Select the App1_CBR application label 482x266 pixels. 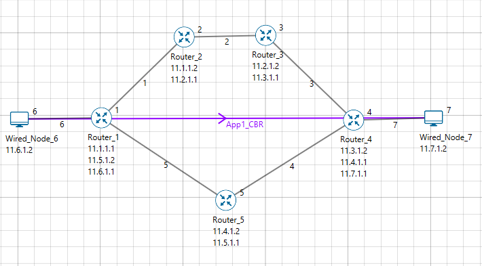[x=244, y=125]
